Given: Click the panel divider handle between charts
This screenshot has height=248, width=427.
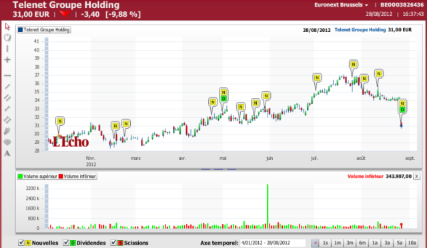Looking at the screenshot, I should coord(219,169).
